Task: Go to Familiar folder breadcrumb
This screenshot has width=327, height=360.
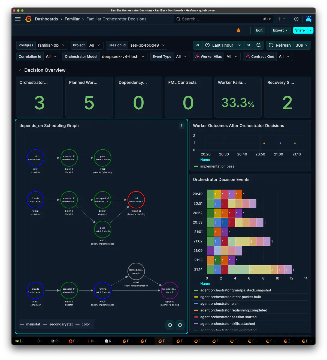Action: click(72, 19)
